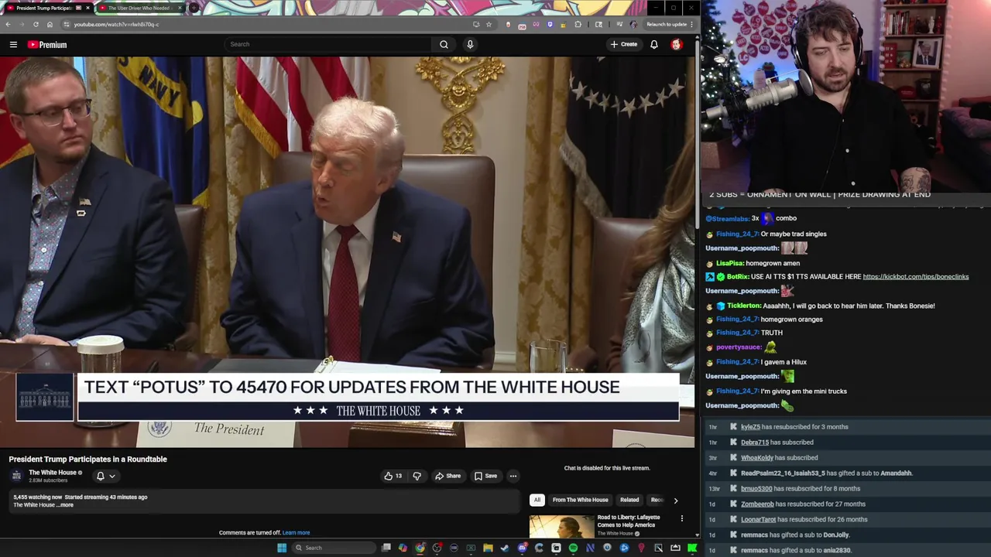Show more filter chips with right chevron
The width and height of the screenshot is (991, 557).
(x=675, y=501)
